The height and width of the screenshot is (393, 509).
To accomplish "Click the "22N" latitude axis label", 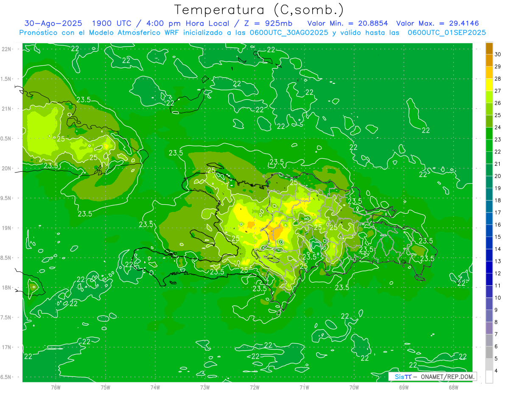I will coord(7,49).
